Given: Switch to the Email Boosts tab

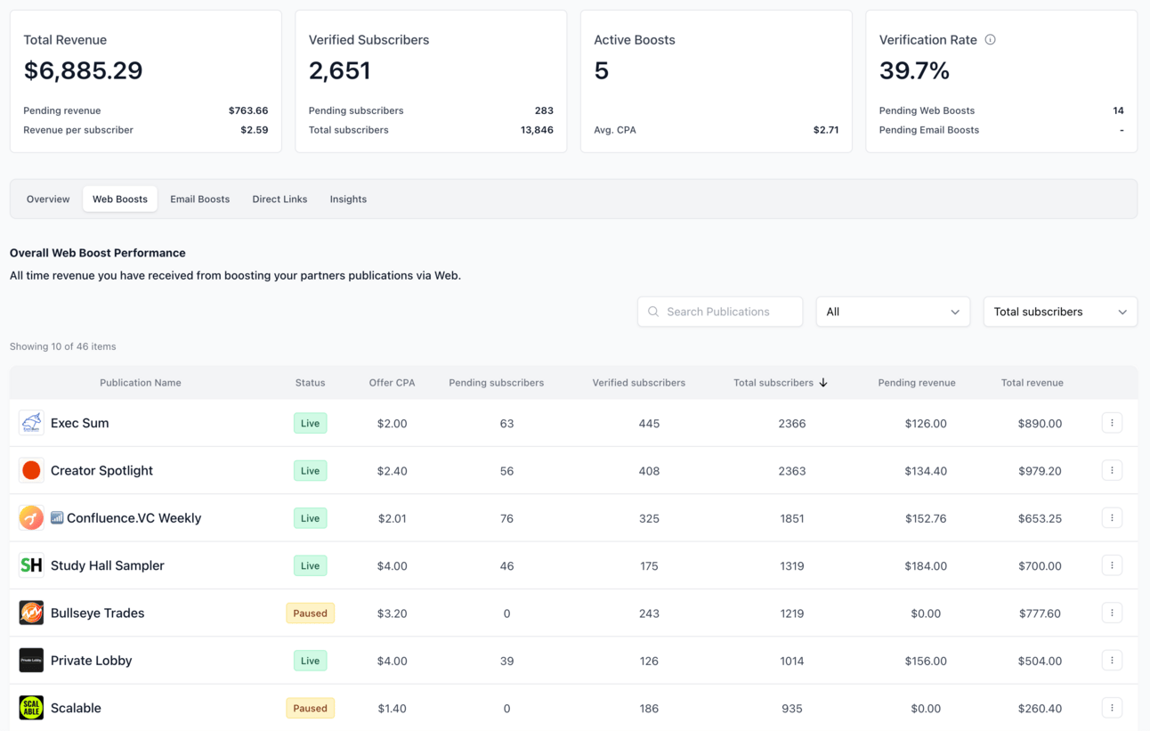Looking at the screenshot, I should coord(200,199).
